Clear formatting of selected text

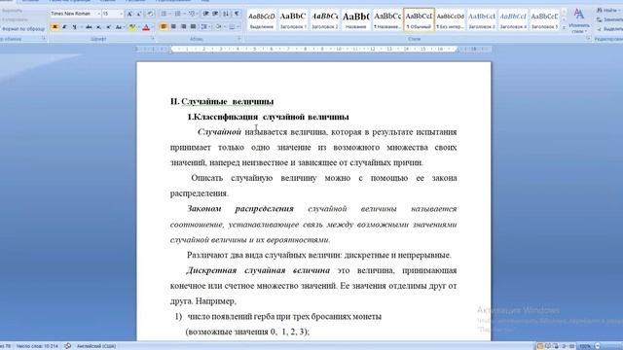point(150,14)
